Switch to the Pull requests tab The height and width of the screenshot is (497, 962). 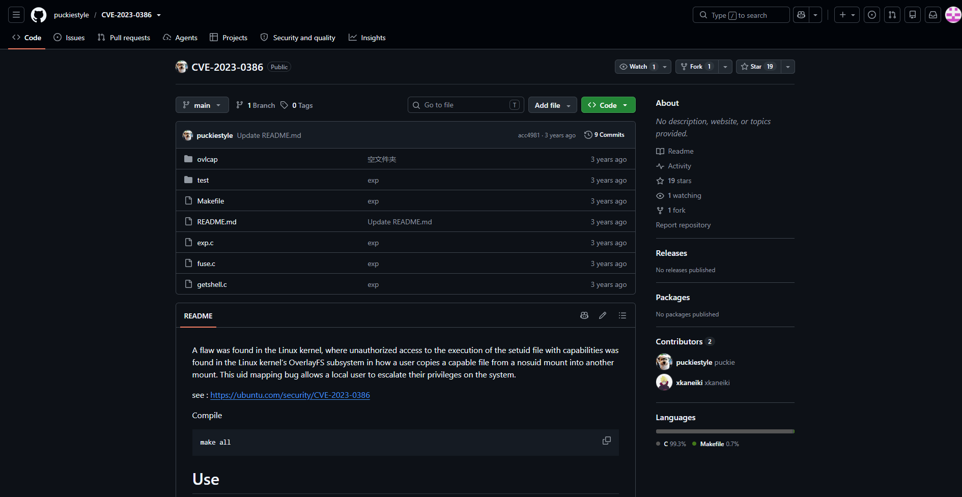click(x=124, y=38)
